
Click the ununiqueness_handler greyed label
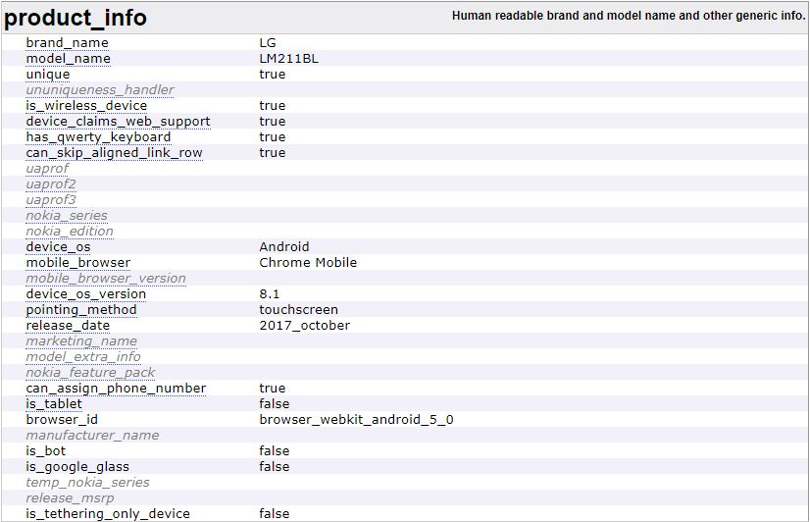(x=99, y=90)
